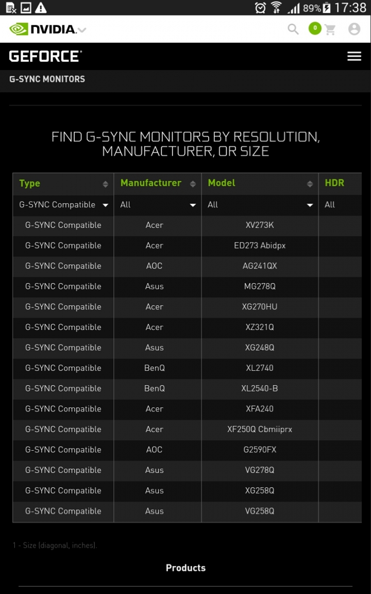Viewport: 371px width, 594px height.
Task: Open the user account profile icon
Action: [354, 29]
